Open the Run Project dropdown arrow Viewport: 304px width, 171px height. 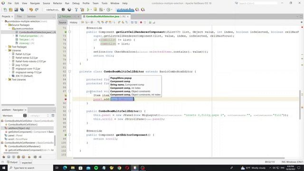(x=91, y=9)
